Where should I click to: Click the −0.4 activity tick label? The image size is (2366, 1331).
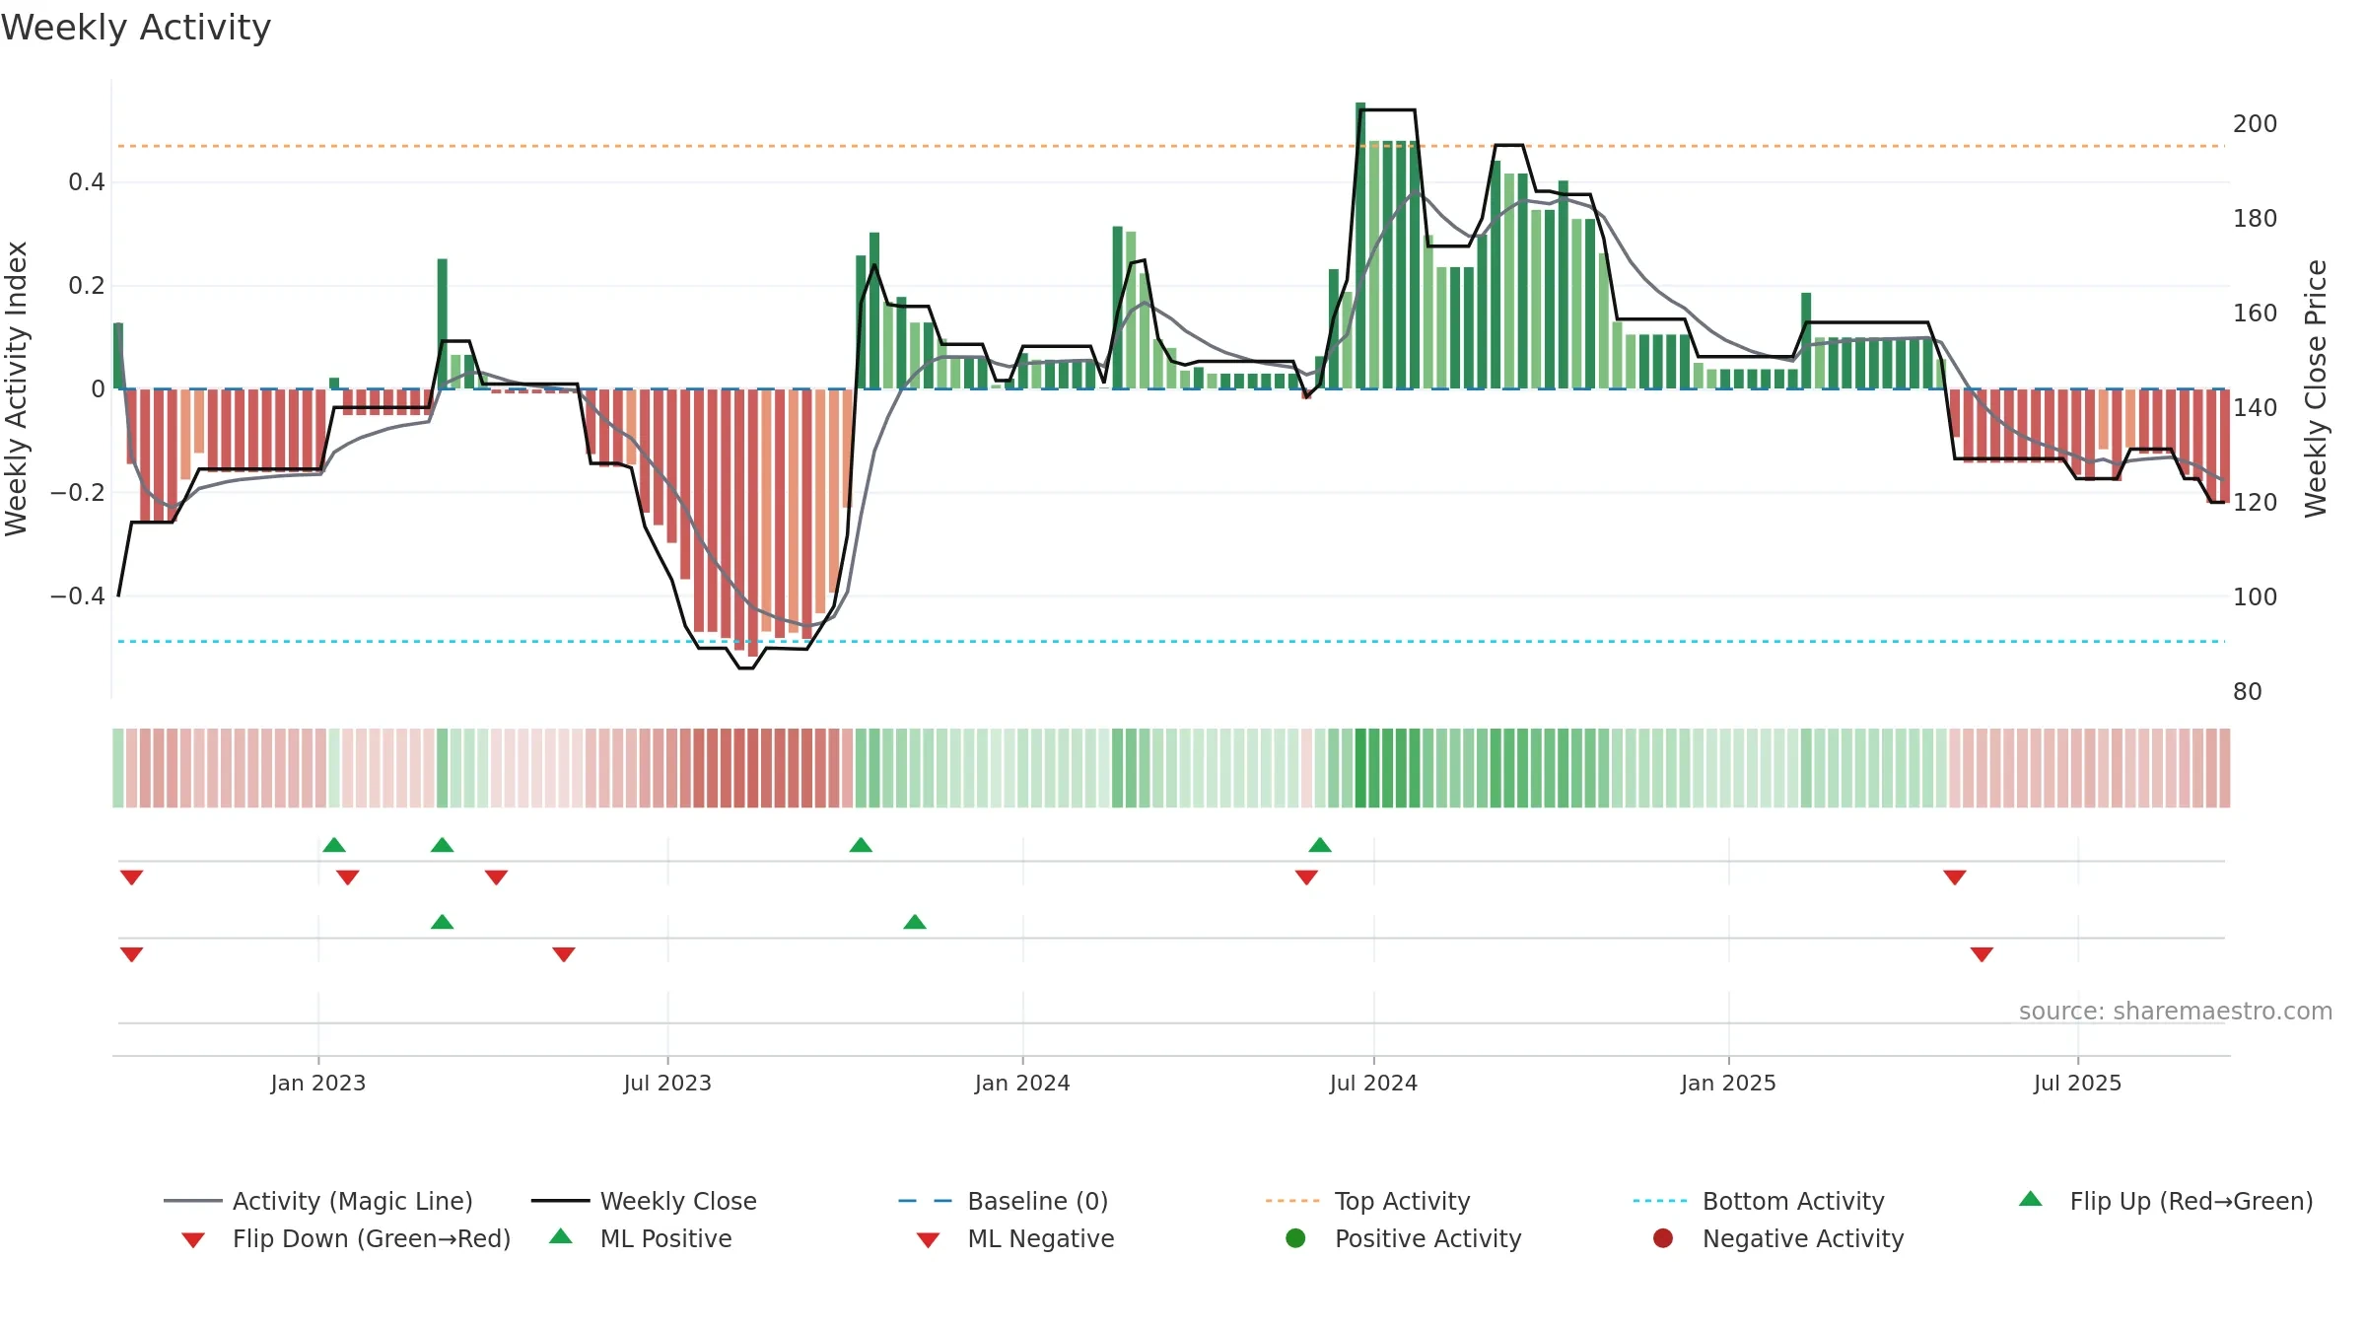(78, 596)
